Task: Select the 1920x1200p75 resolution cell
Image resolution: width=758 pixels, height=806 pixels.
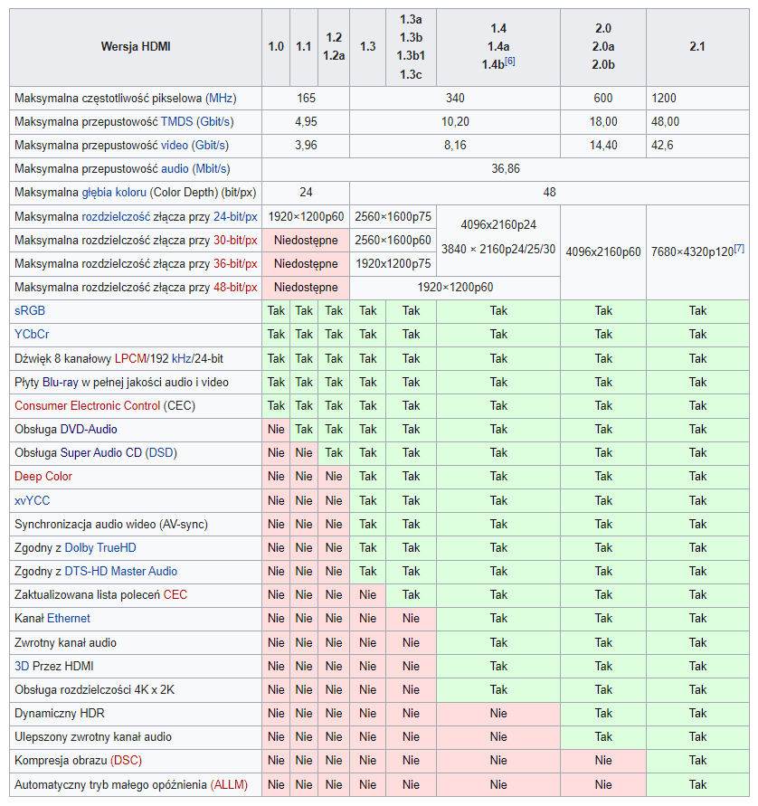Action: click(x=393, y=264)
